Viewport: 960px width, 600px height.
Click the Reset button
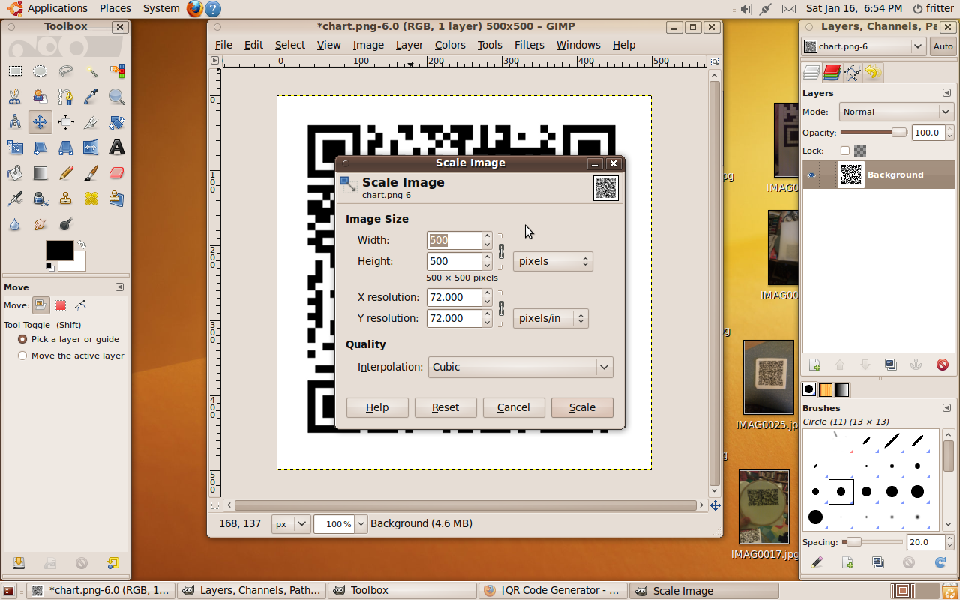click(445, 407)
